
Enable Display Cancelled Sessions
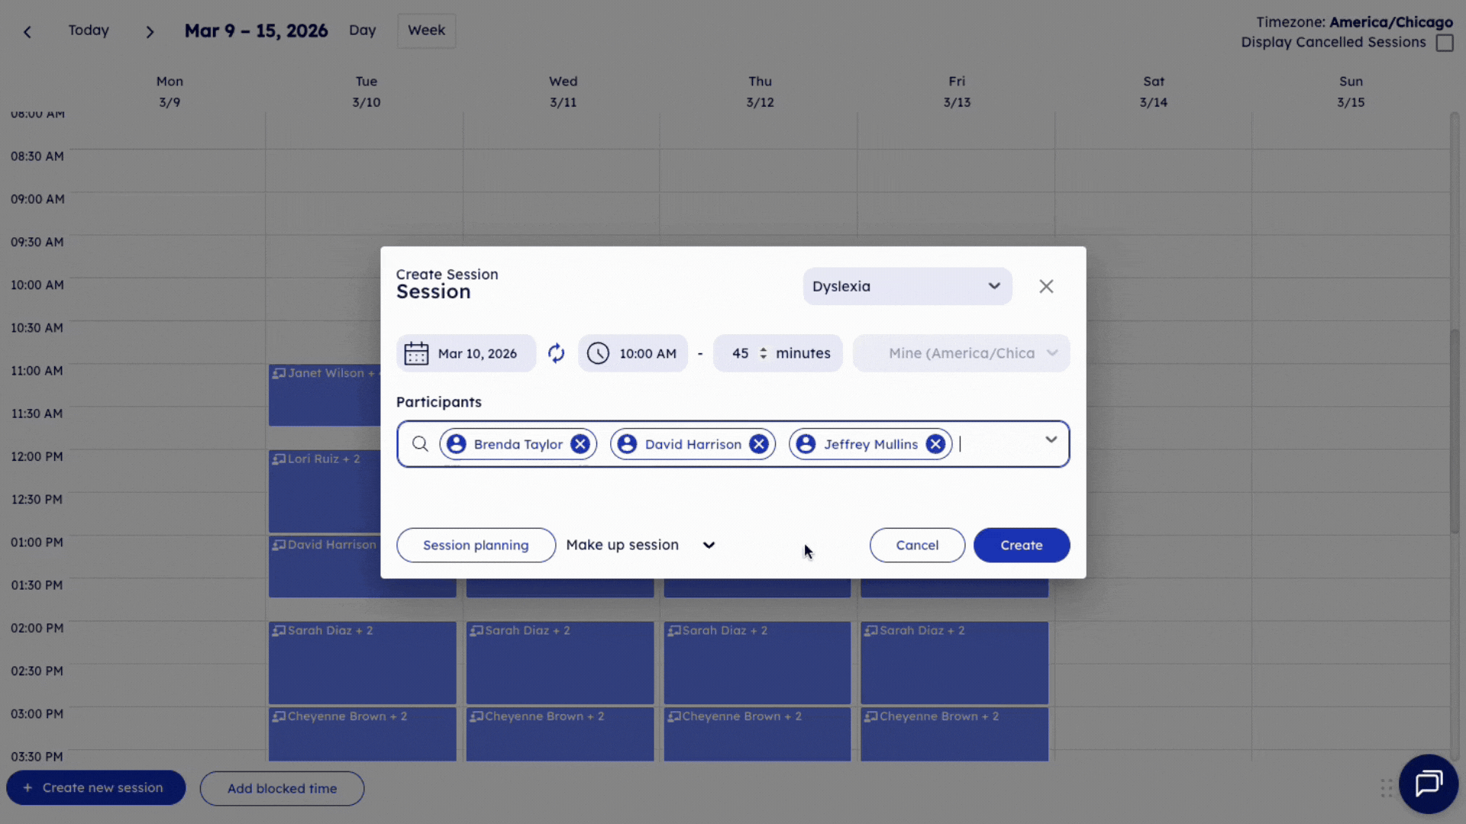pyautogui.click(x=1445, y=43)
